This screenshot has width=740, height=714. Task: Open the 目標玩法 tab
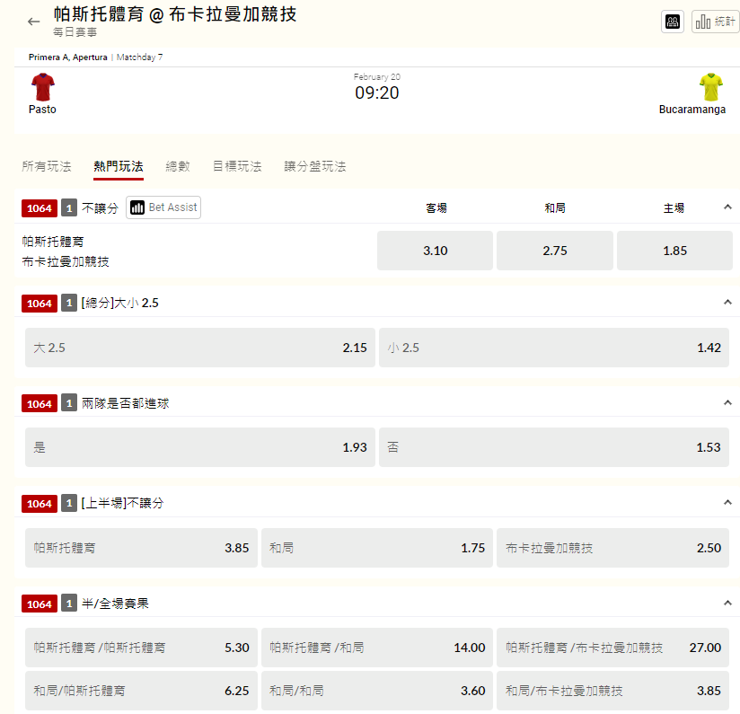click(x=237, y=166)
